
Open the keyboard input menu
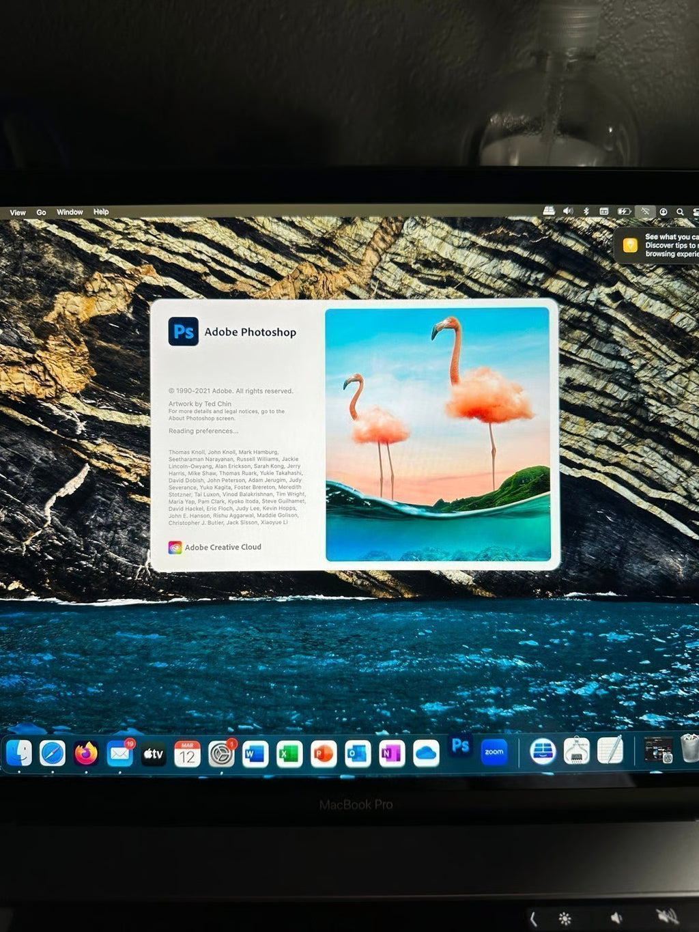pyautogui.click(x=605, y=211)
